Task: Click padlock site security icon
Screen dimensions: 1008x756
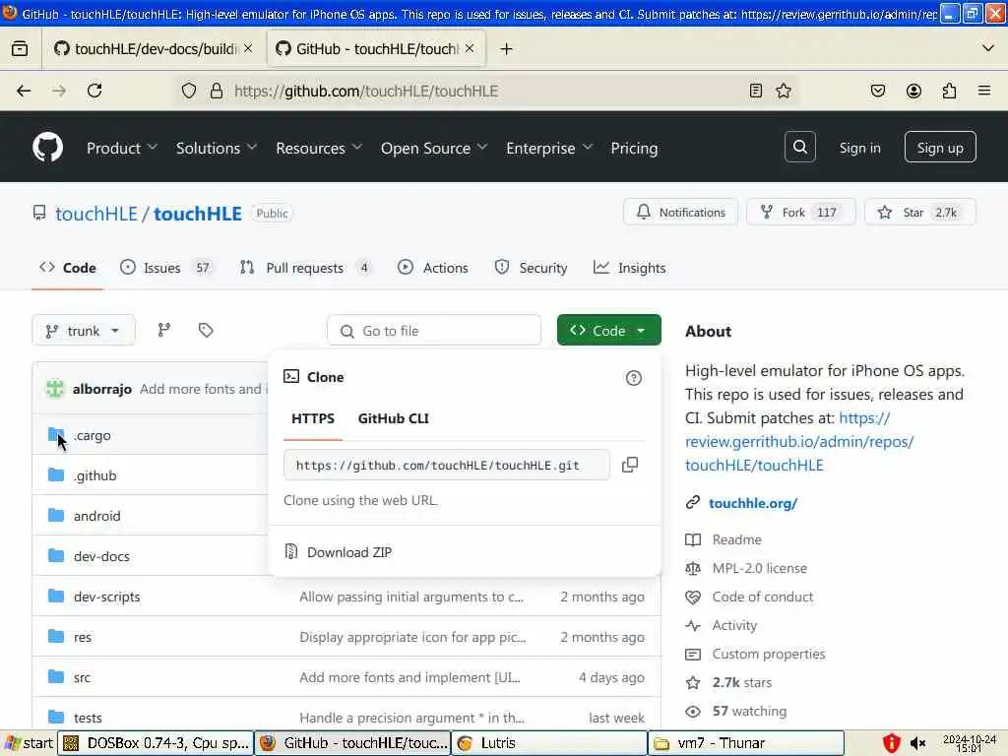Action: (x=217, y=91)
